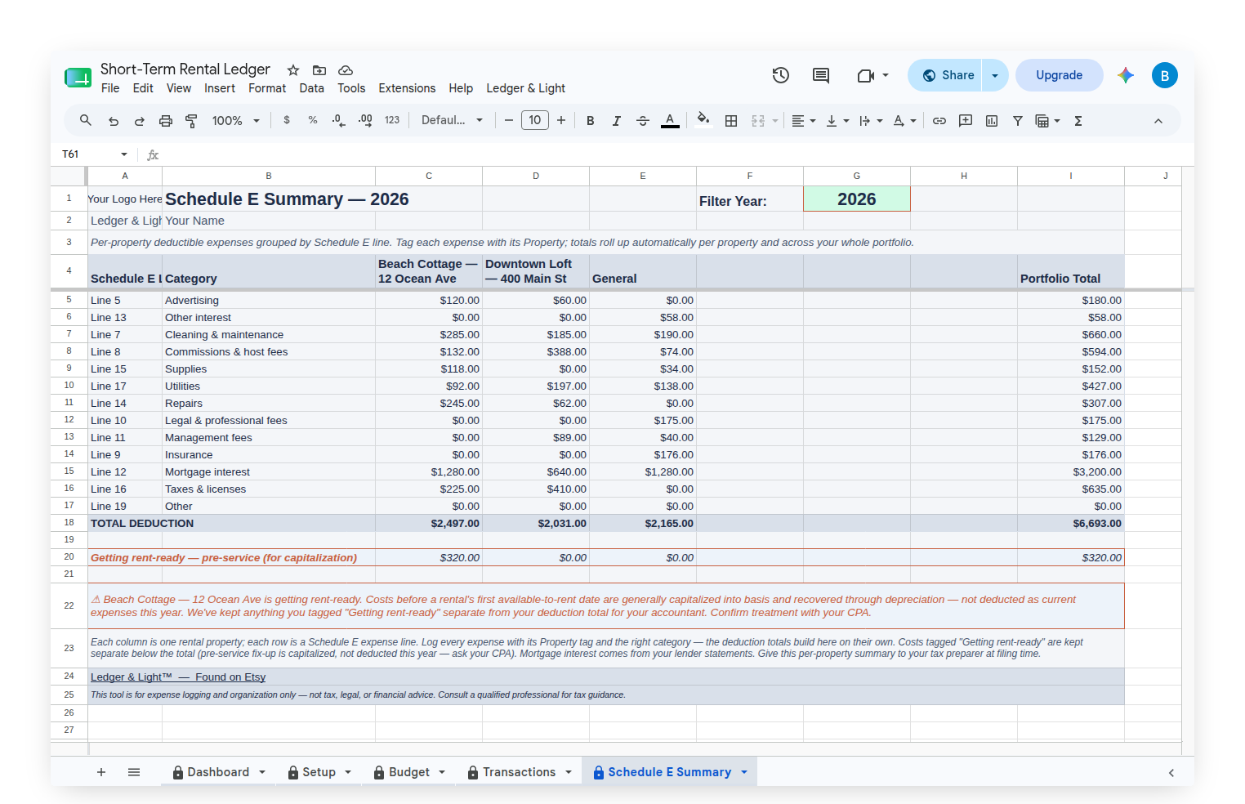Open the Extensions menu
This screenshot has height=804, width=1245.
(x=407, y=88)
